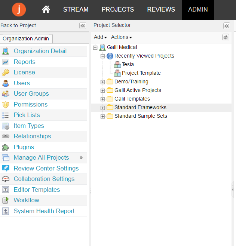Collapse the left admin panel

pyautogui.click(x=83, y=25)
